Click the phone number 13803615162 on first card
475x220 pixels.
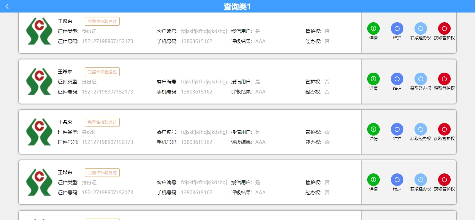click(x=197, y=41)
